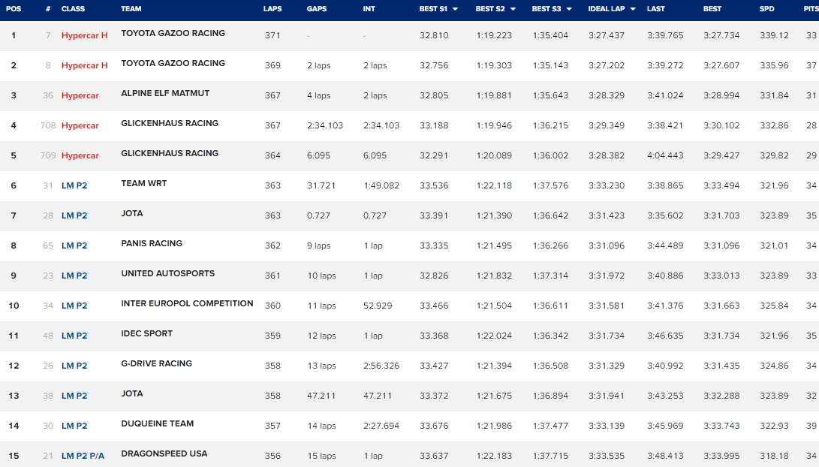Image resolution: width=819 pixels, height=467 pixels.
Task: Select G-Drive Racing team row
Action: [410, 366]
